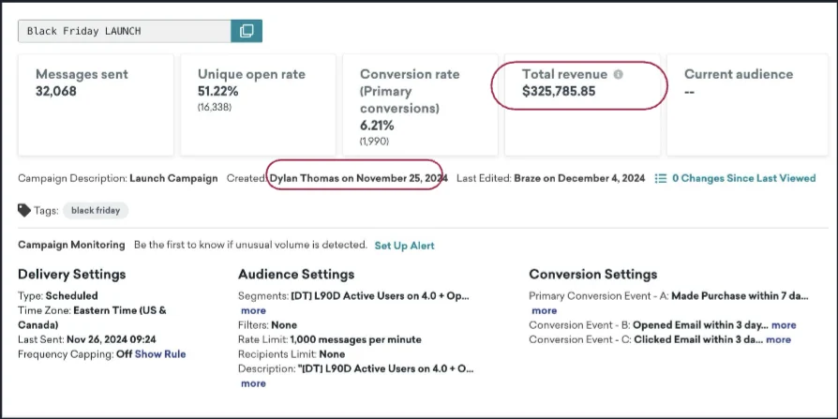Click the black friday tag chip
The image size is (838, 419).
coord(96,211)
